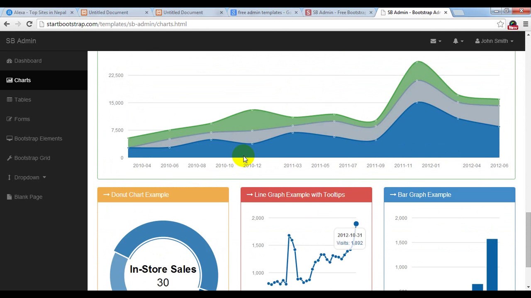The image size is (531, 298).
Task: Click the SB Admin brand link
Action: tap(21, 41)
